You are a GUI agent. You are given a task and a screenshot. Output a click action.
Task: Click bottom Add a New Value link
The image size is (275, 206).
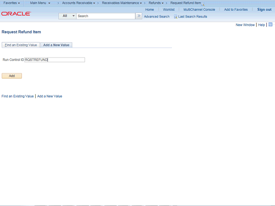point(49,96)
